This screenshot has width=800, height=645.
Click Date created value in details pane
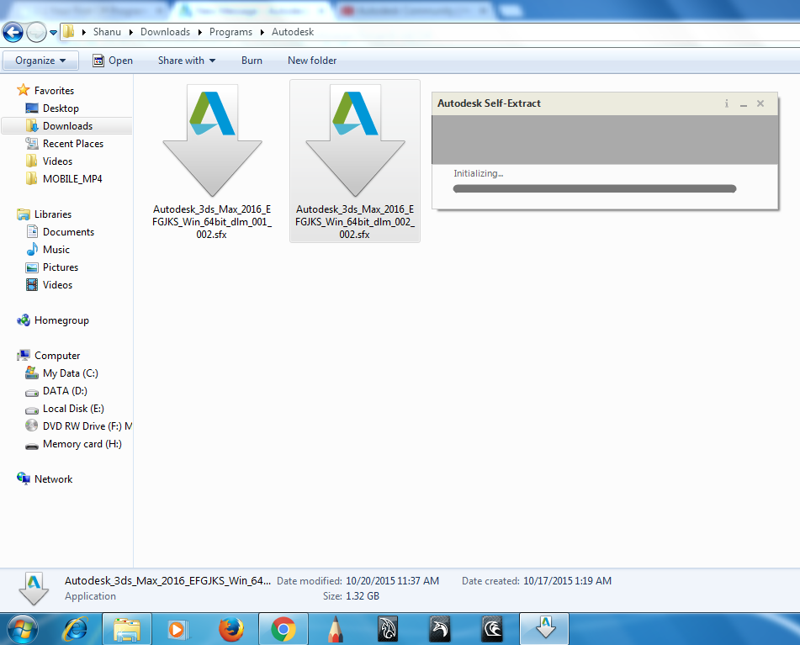[567, 581]
